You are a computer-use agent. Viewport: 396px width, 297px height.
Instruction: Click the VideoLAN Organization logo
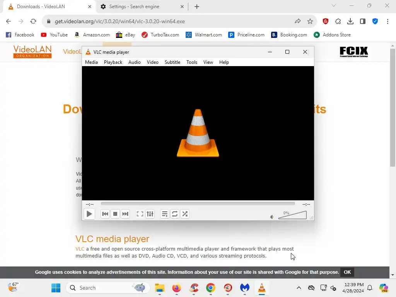coord(32,52)
